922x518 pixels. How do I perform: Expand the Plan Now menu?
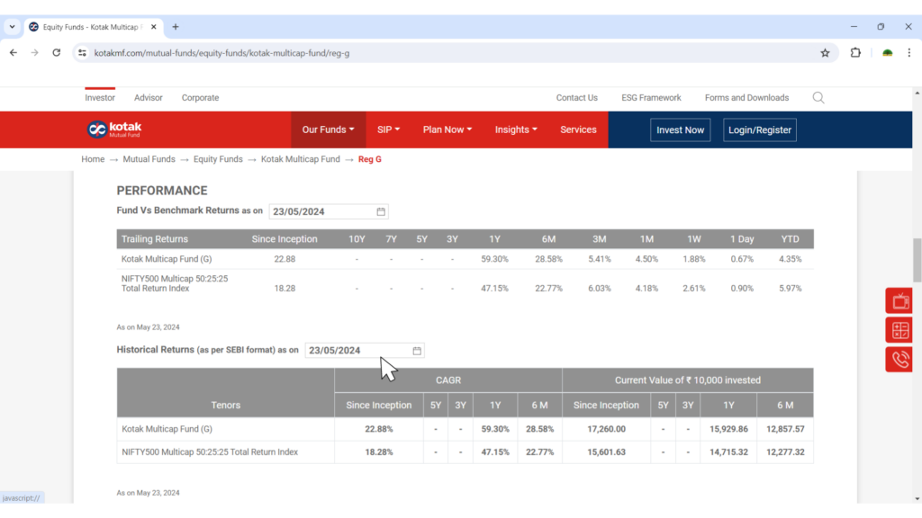click(x=447, y=129)
